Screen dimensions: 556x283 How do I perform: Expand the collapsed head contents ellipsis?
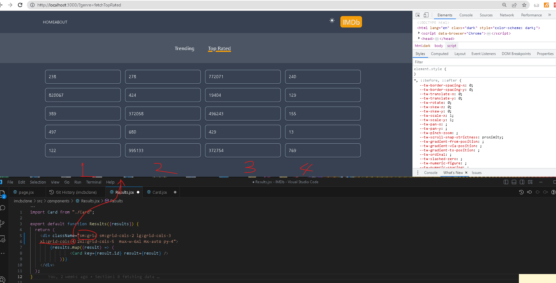437,39
